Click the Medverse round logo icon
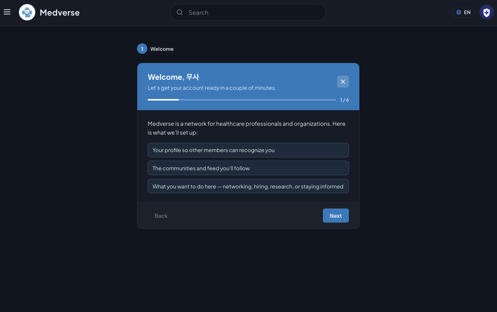This screenshot has height=312, width=497. tap(27, 12)
